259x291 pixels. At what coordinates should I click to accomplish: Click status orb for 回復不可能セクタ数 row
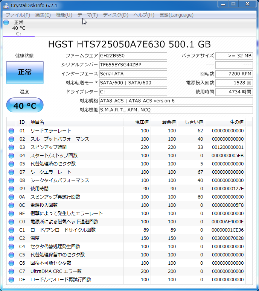(x=11, y=263)
